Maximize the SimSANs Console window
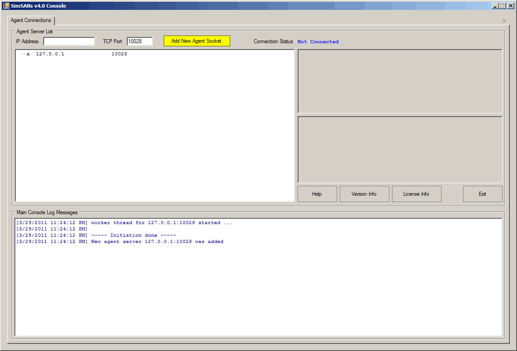 tap(502, 6)
